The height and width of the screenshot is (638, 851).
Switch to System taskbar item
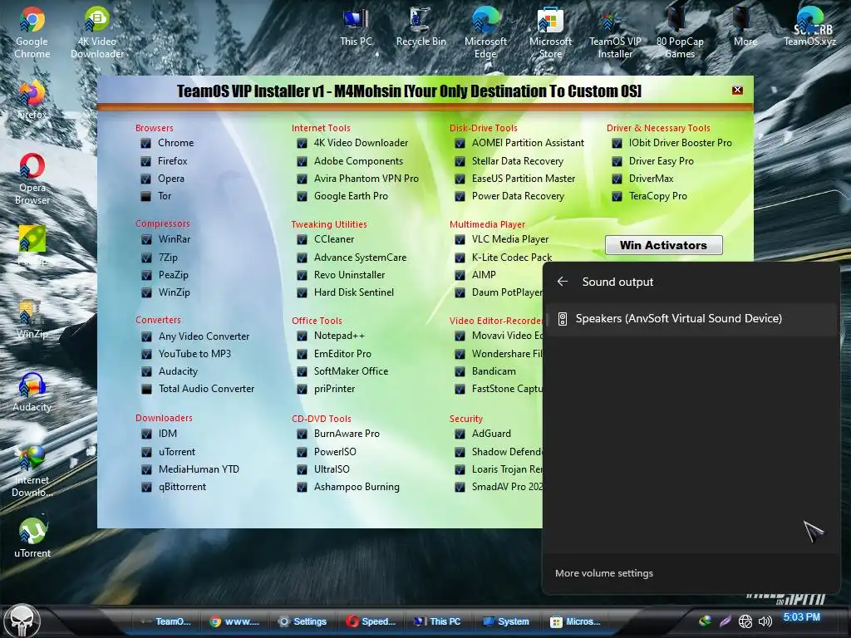tap(506, 621)
